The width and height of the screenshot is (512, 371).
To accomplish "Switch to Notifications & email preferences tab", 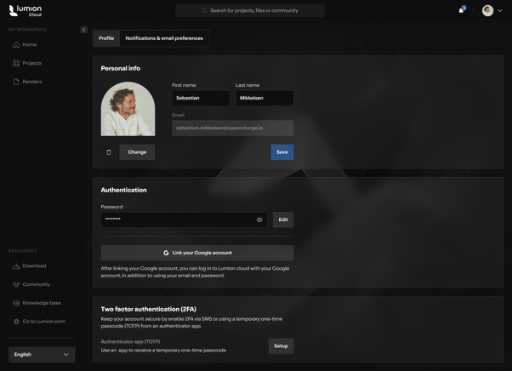I will [x=164, y=38].
